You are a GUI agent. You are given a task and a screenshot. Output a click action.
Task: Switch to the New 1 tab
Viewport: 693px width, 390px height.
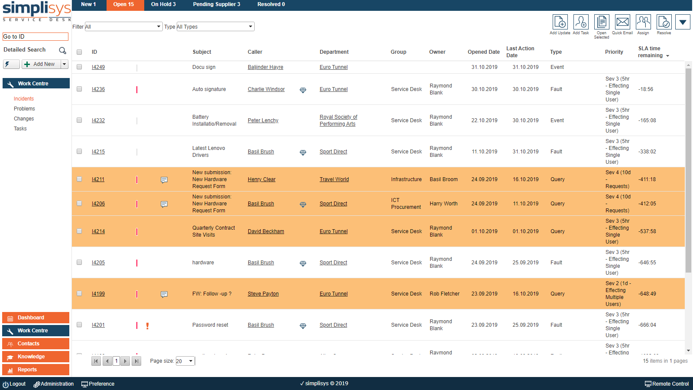pos(88,5)
